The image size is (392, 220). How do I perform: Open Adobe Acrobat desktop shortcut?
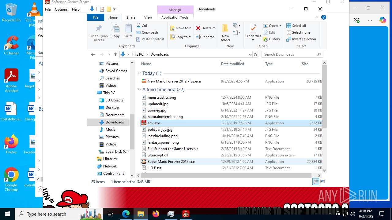[11, 81]
